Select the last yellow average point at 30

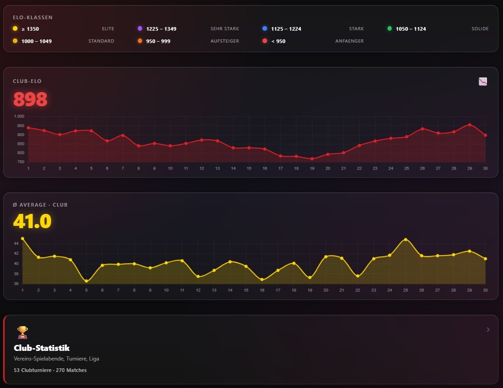[485, 259]
